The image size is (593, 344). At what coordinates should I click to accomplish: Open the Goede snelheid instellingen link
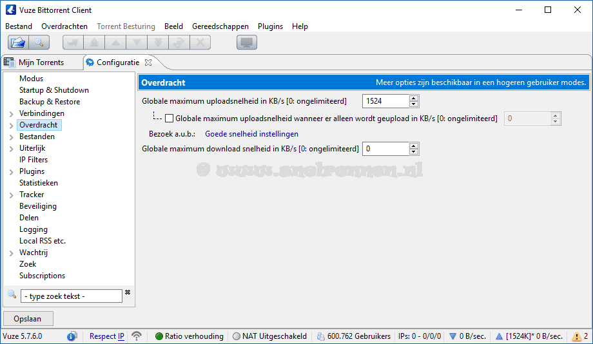tap(251, 134)
